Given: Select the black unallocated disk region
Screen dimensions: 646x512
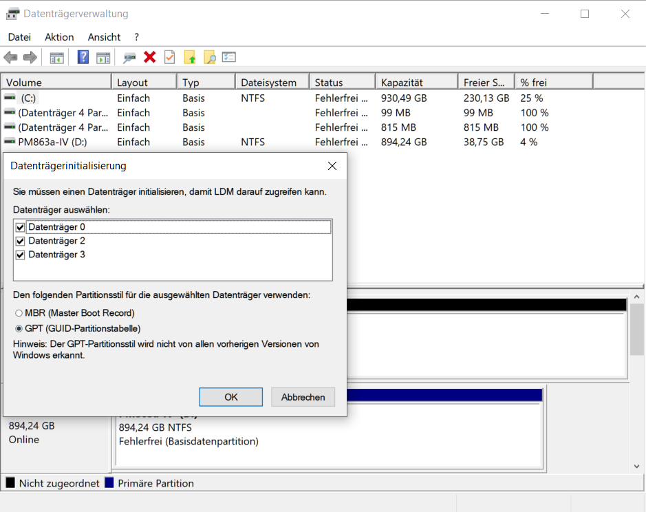Looking at the screenshot, I should pyautogui.click(x=486, y=338).
